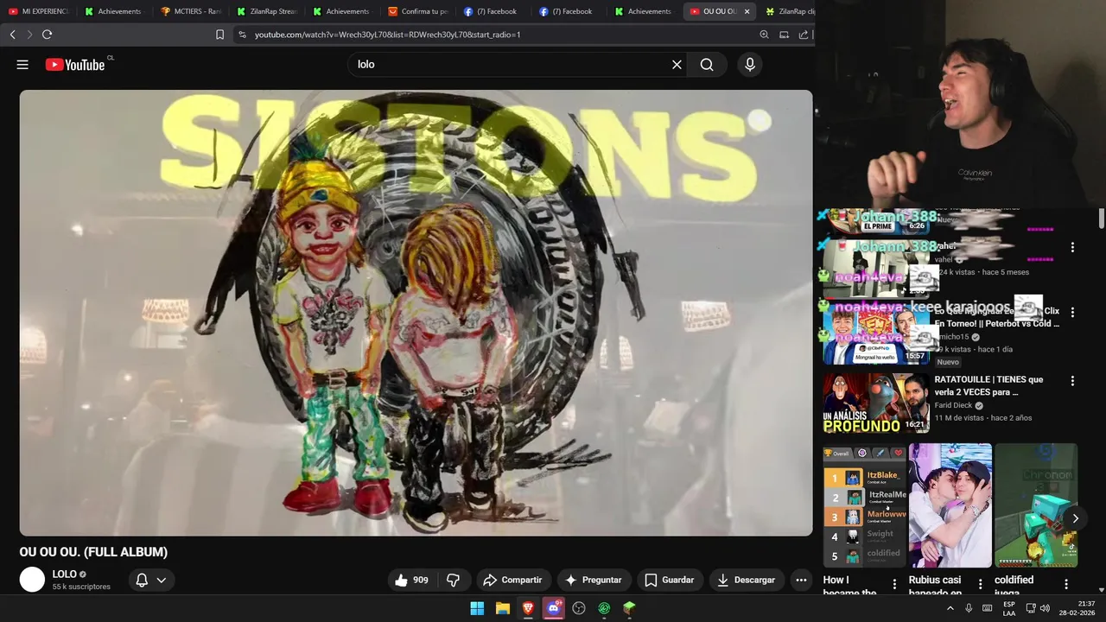Open Brave browser from the taskbar
1106x622 pixels.
528,608
